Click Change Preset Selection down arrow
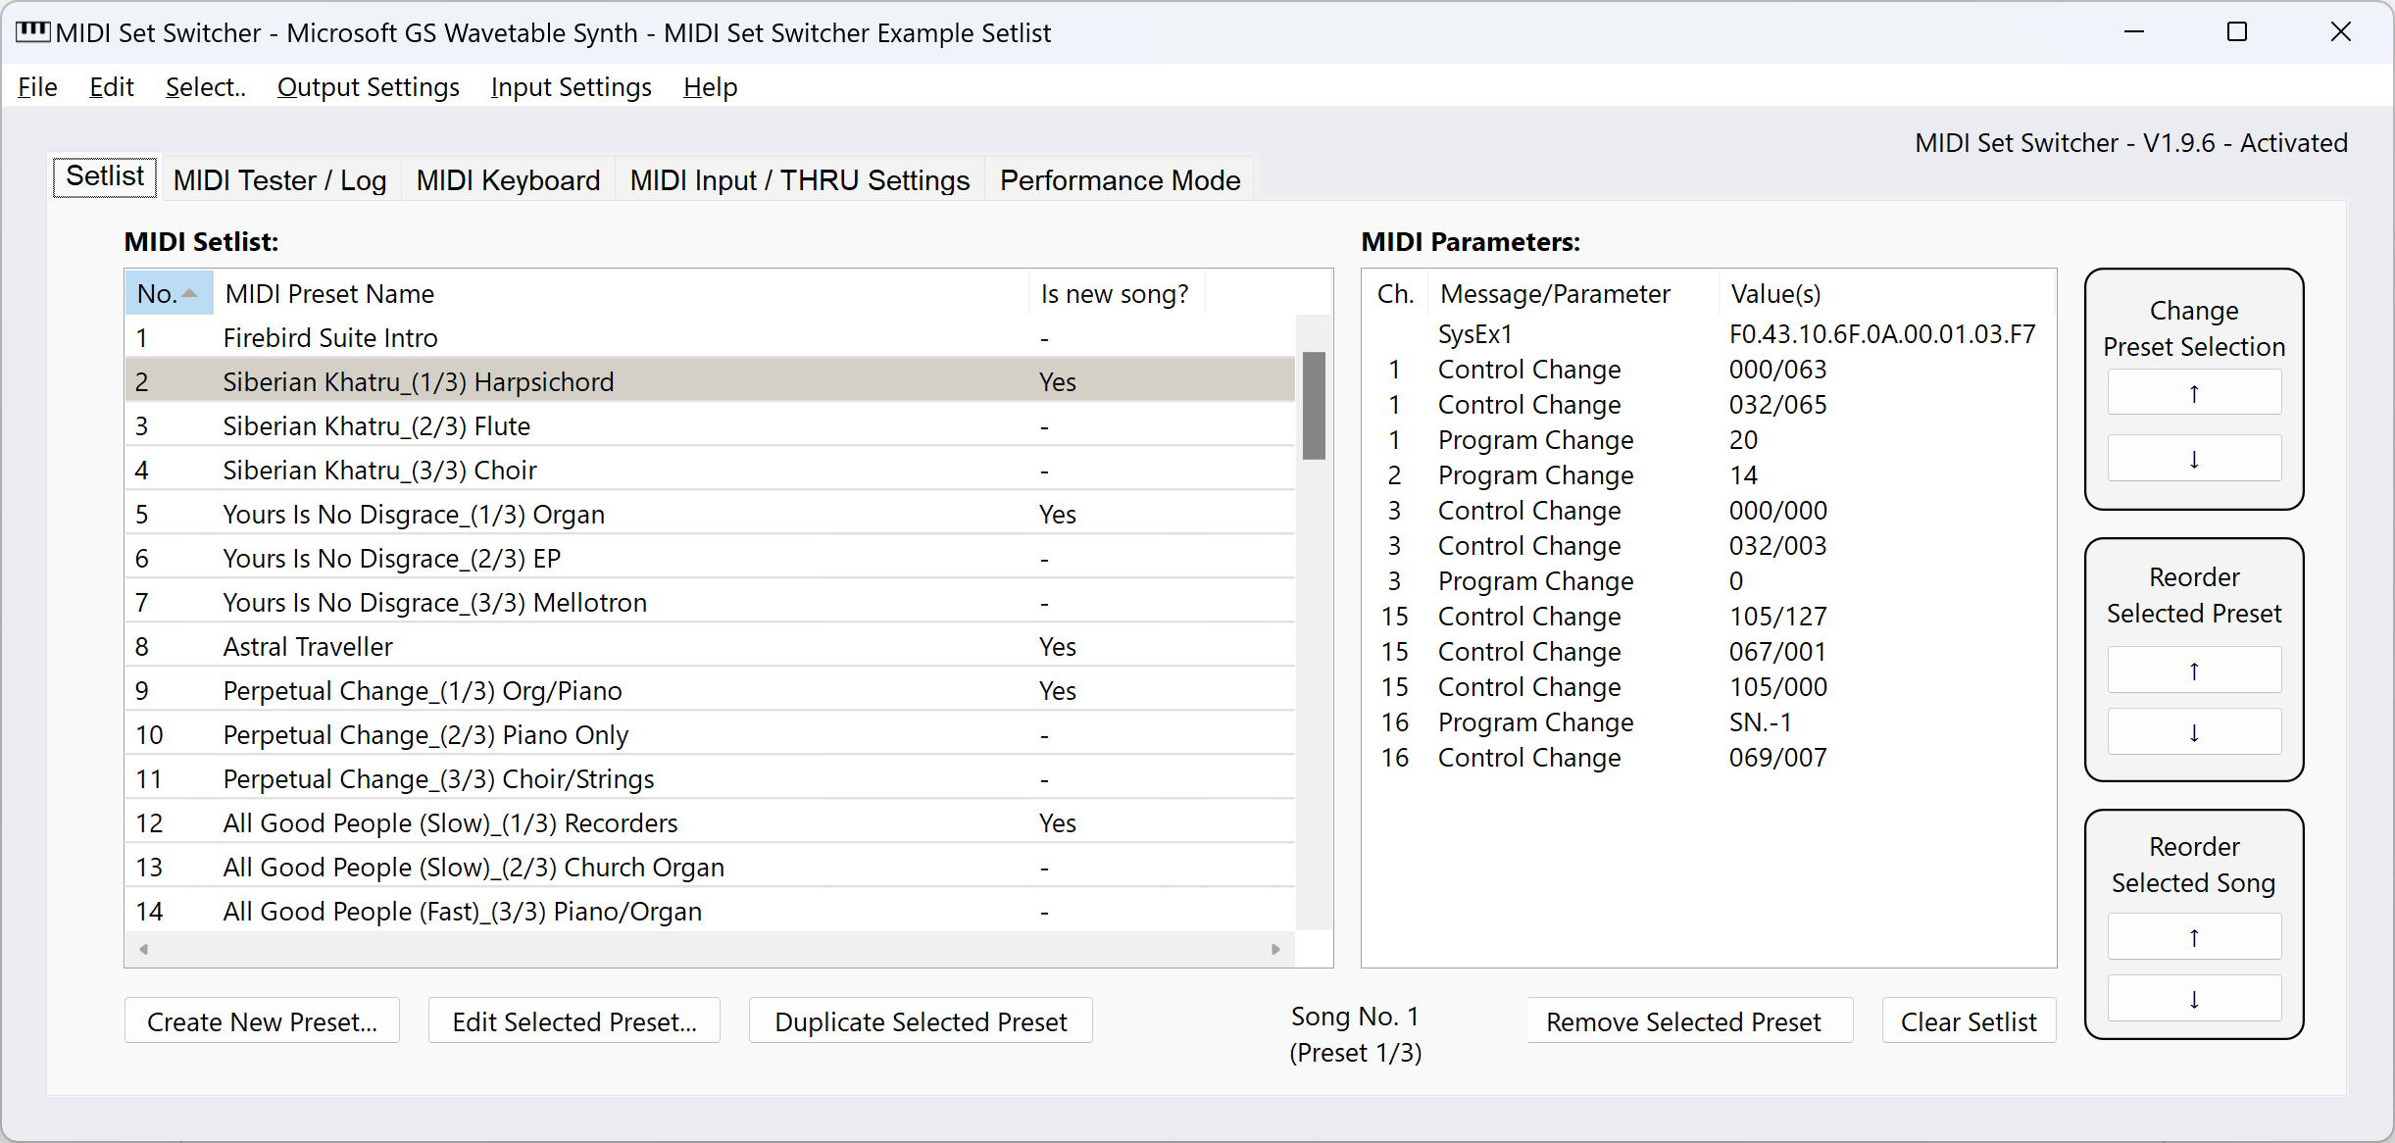This screenshot has height=1143, width=2395. click(2193, 458)
